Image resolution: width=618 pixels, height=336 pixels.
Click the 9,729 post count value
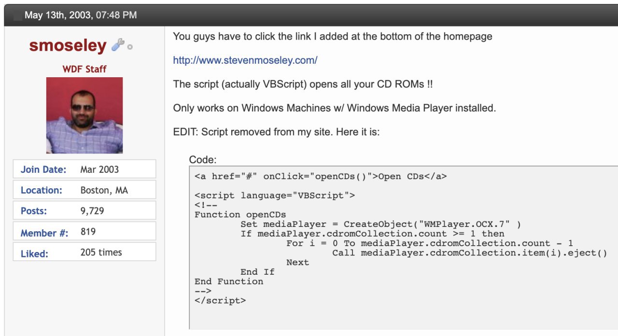pyautogui.click(x=92, y=211)
